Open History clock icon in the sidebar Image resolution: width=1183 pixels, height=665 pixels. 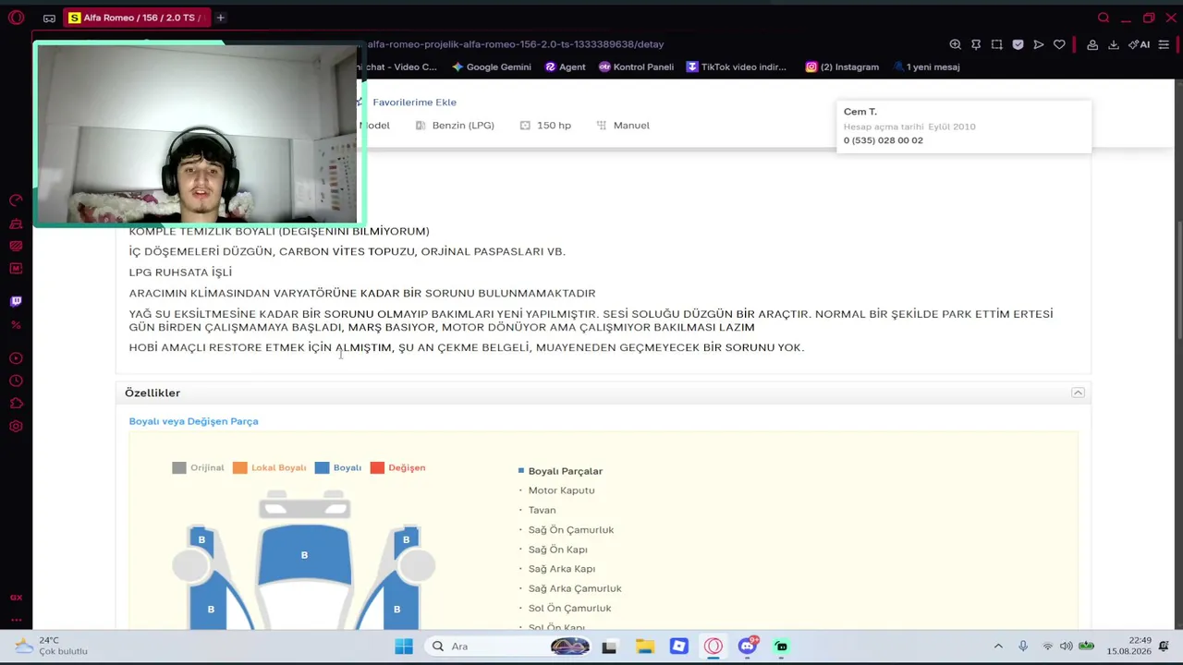(x=16, y=381)
